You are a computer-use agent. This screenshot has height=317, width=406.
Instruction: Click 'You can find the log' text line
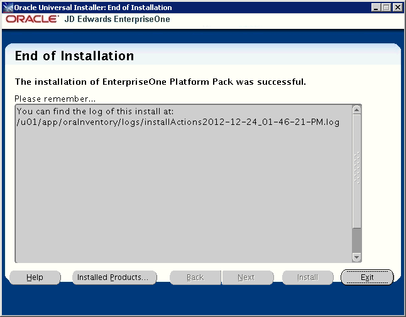pyautogui.click(x=95, y=112)
